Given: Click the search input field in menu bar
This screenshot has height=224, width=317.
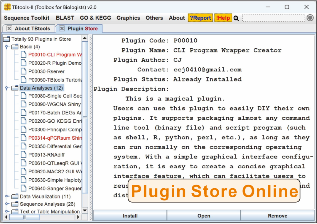Looking at the screenshot, I should [x=274, y=18].
